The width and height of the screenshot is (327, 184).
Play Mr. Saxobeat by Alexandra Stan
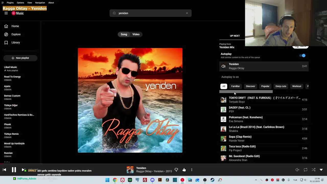264,158
